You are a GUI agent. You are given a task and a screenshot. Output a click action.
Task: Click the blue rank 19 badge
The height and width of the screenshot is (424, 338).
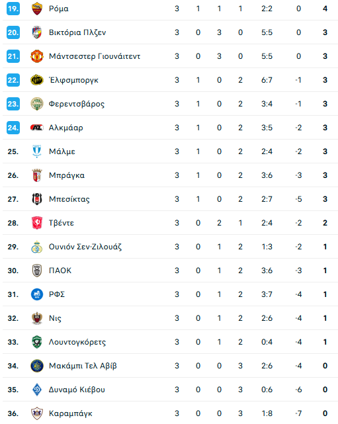click(13, 9)
